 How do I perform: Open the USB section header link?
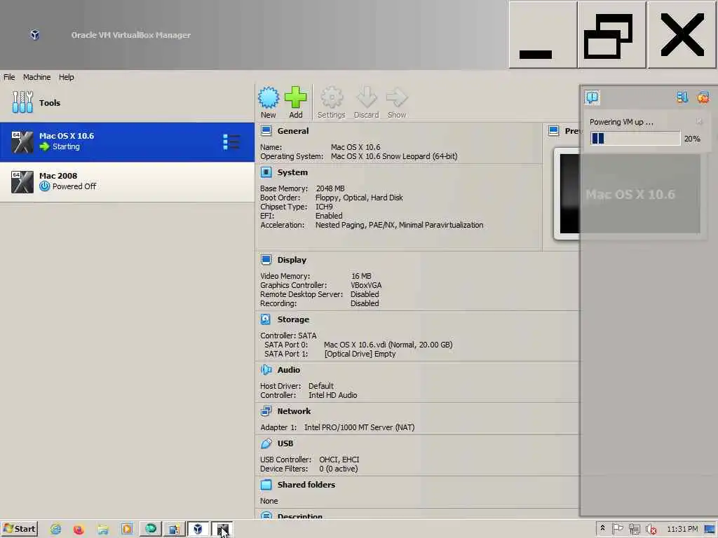pyautogui.click(x=285, y=443)
